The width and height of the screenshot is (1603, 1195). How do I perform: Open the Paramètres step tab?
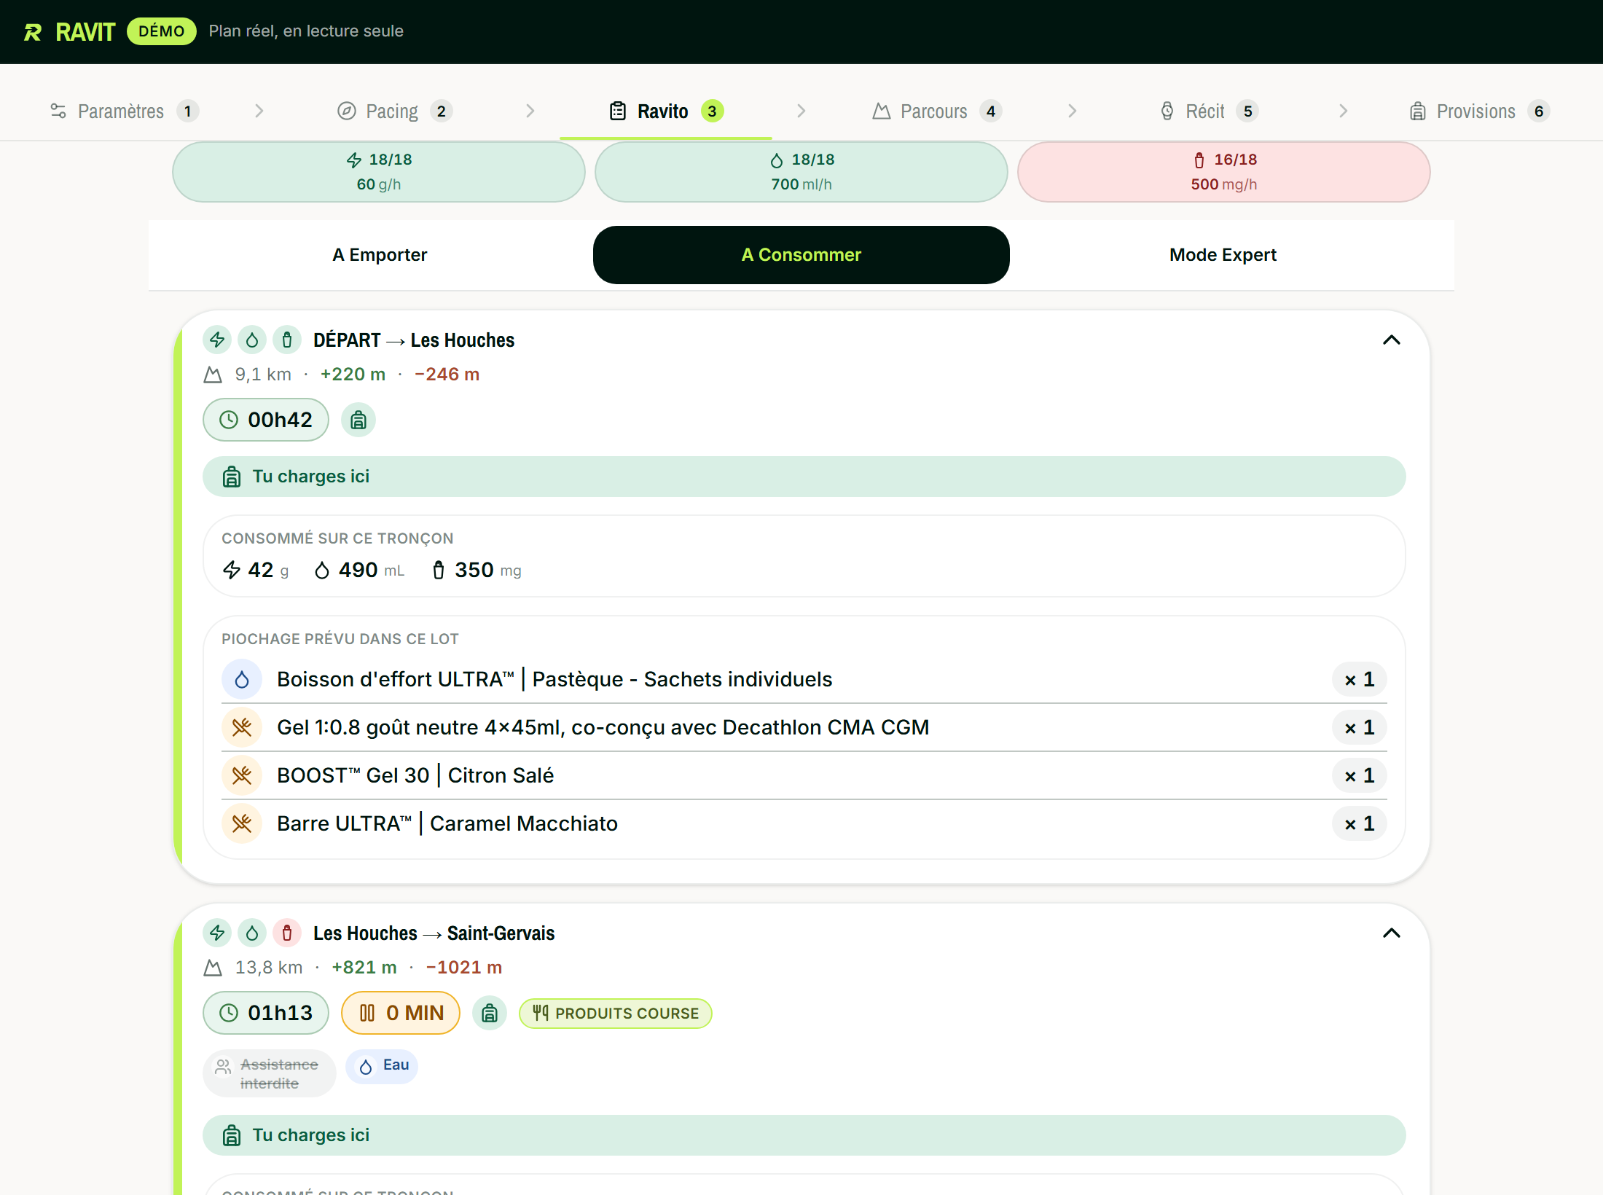(x=125, y=111)
